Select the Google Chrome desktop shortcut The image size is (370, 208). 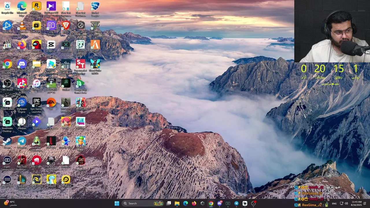pos(7,67)
